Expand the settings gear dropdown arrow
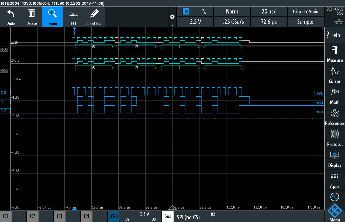The image size is (345, 222). pos(172,25)
